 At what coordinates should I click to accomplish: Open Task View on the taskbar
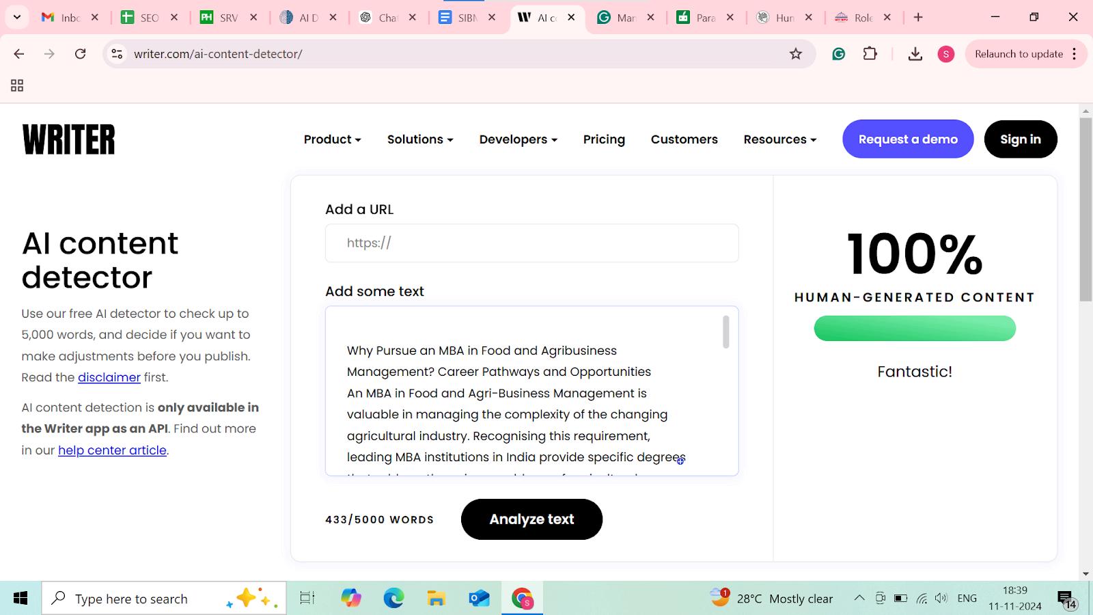coord(307,599)
